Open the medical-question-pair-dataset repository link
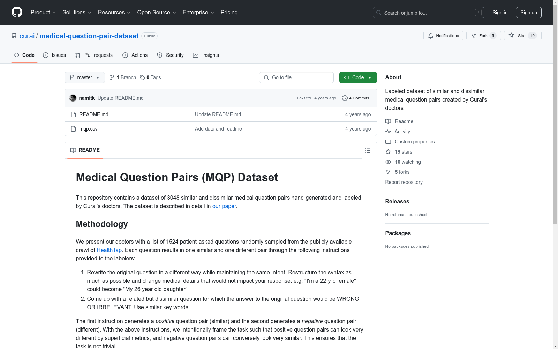Image resolution: width=558 pixels, height=349 pixels. tap(89, 36)
